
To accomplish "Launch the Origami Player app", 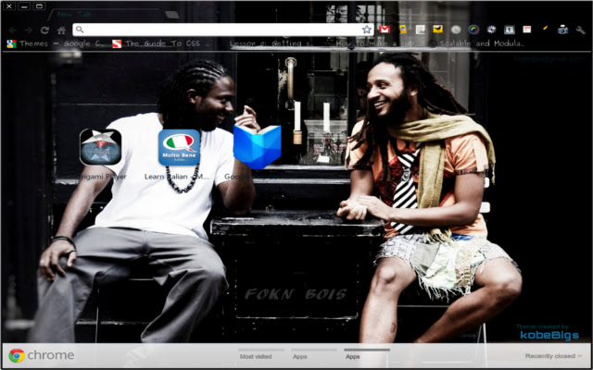I will click(x=101, y=147).
